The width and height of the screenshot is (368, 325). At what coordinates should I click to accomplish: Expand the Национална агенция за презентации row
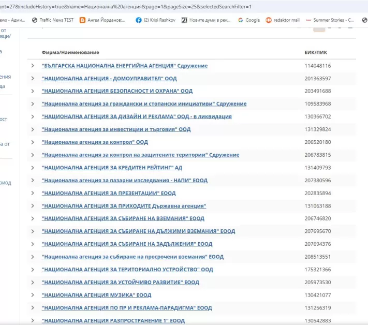[x=33, y=193]
